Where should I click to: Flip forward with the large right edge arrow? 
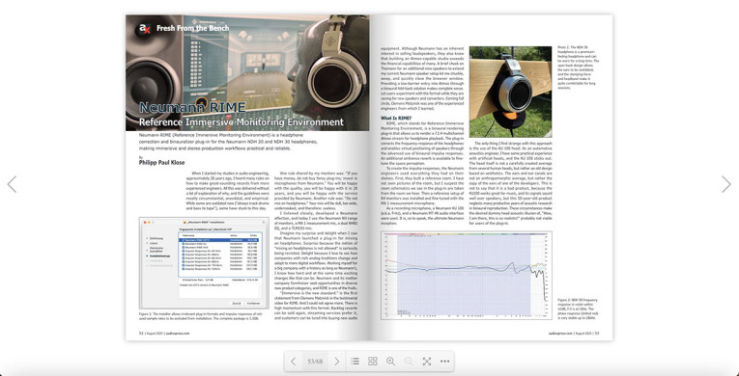click(726, 184)
